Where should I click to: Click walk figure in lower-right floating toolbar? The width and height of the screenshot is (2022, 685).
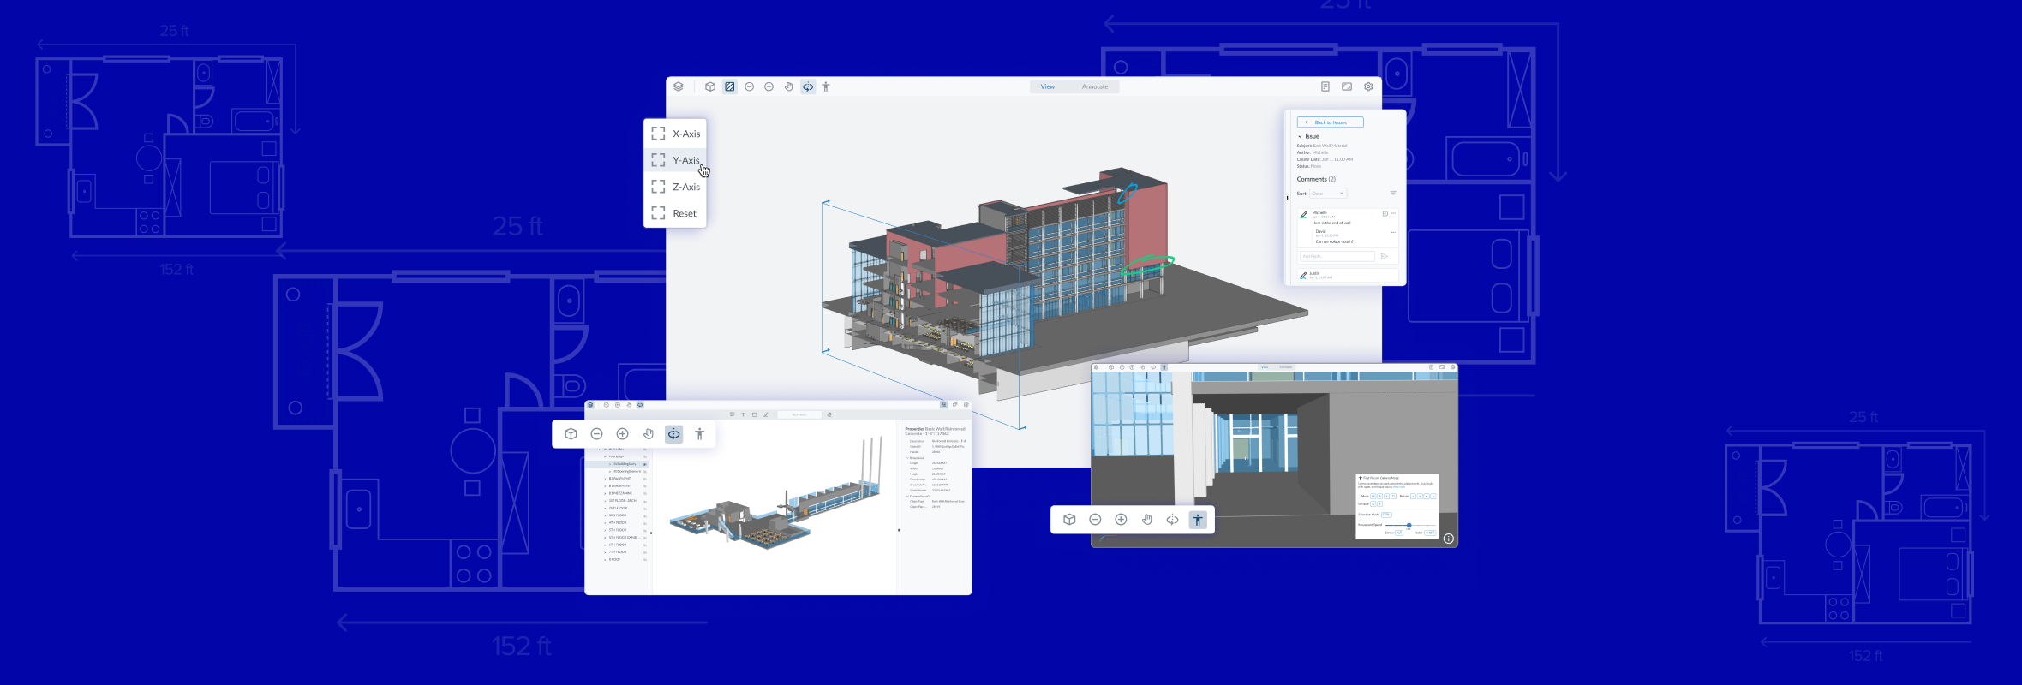click(x=1198, y=520)
